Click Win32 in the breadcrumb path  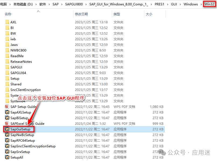(209, 4)
